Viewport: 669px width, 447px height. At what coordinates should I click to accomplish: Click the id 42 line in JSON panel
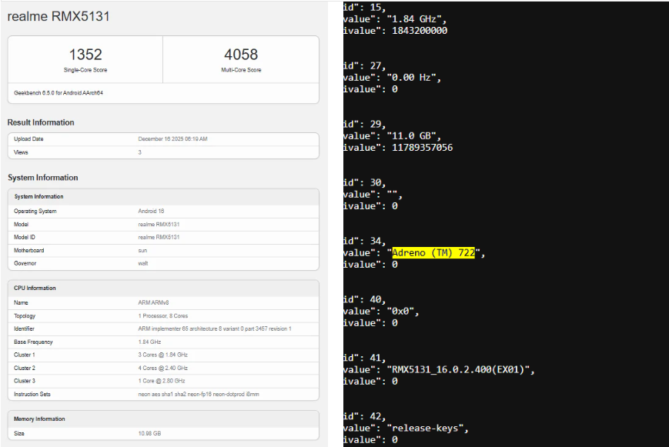tap(365, 416)
